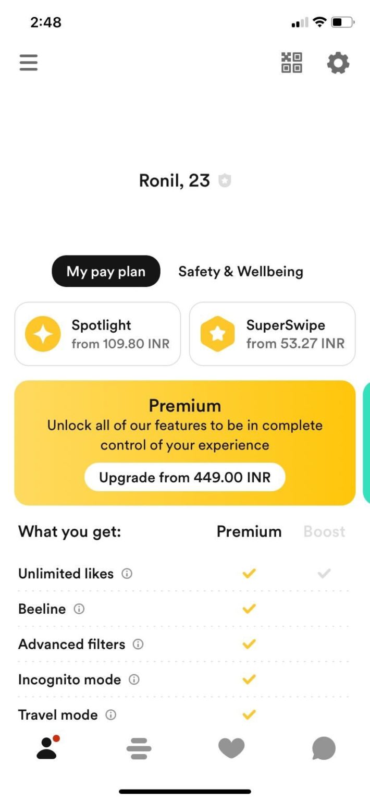Open the hamburger menu
Viewport: 370px width, 801px height.
point(28,62)
